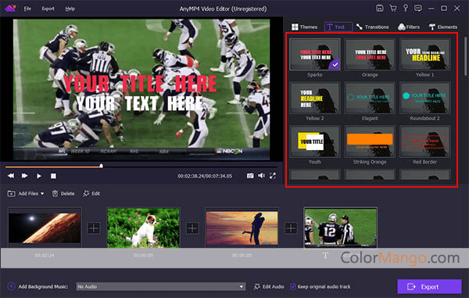Screen dimensions: 469x298
Task: Click the text styles panel scrollbar
Action: click(x=465, y=56)
